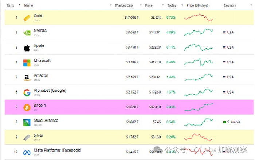Click Bitcoin today change 2.03%
The width and height of the screenshot is (255, 160).
171,107
